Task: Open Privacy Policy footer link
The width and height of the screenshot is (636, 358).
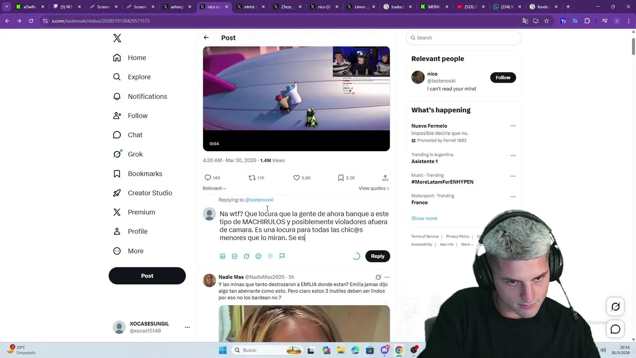Action: click(x=458, y=237)
